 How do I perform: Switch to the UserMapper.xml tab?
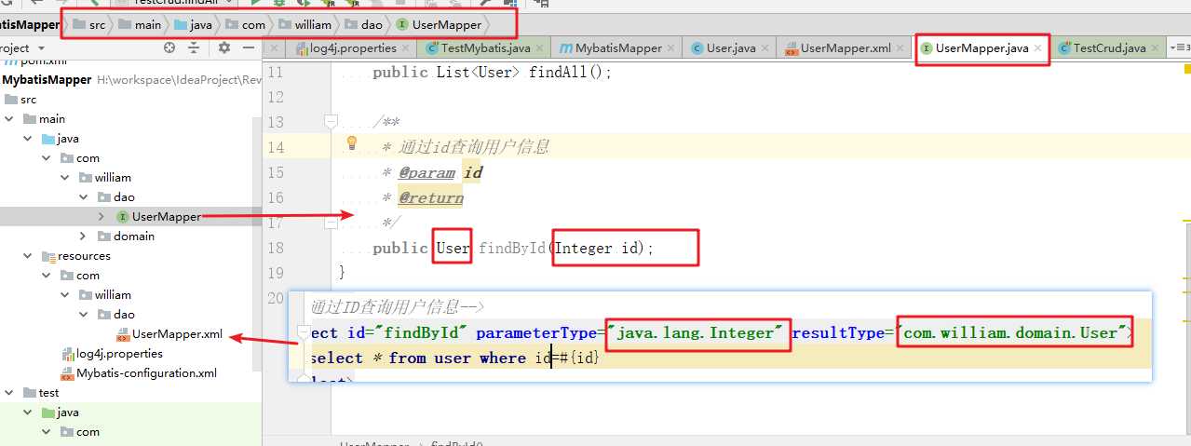pyautogui.click(x=845, y=48)
